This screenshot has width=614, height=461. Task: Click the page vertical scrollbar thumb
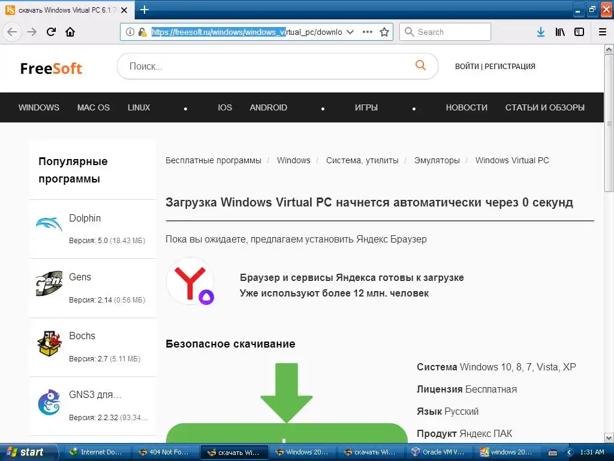(x=609, y=123)
